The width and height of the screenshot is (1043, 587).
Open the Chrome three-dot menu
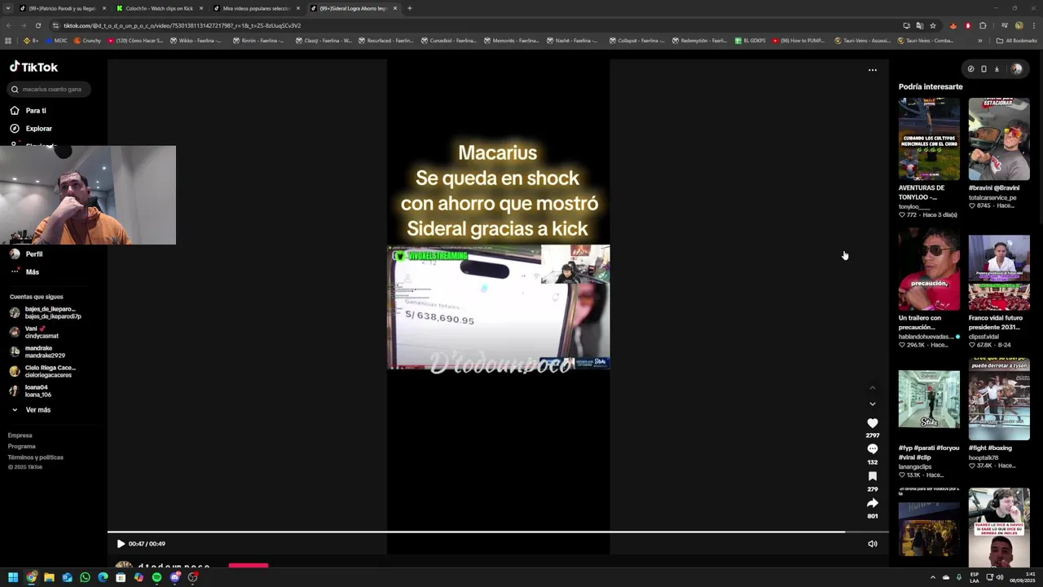pyautogui.click(x=1033, y=25)
